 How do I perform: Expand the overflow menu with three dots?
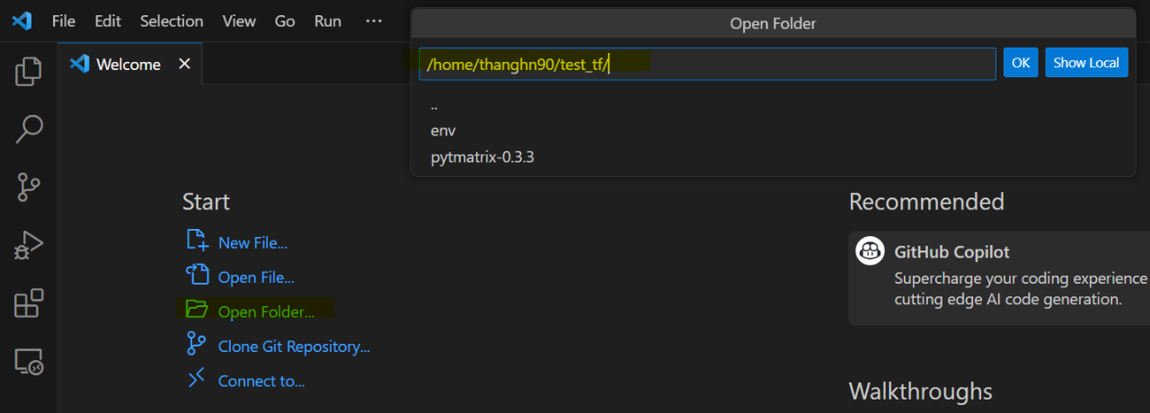pyautogui.click(x=375, y=21)
